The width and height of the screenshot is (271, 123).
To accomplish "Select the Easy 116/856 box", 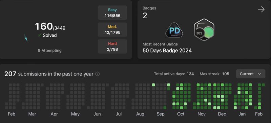I will (112, 13).
